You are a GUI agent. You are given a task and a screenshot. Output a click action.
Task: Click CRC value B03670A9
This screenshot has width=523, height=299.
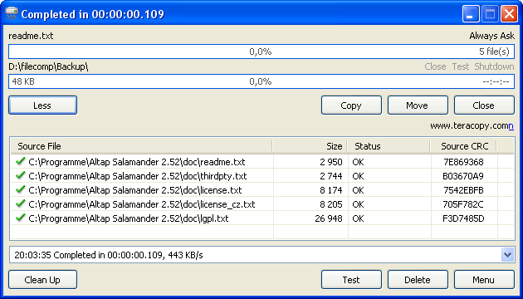[x=463, y=176]
